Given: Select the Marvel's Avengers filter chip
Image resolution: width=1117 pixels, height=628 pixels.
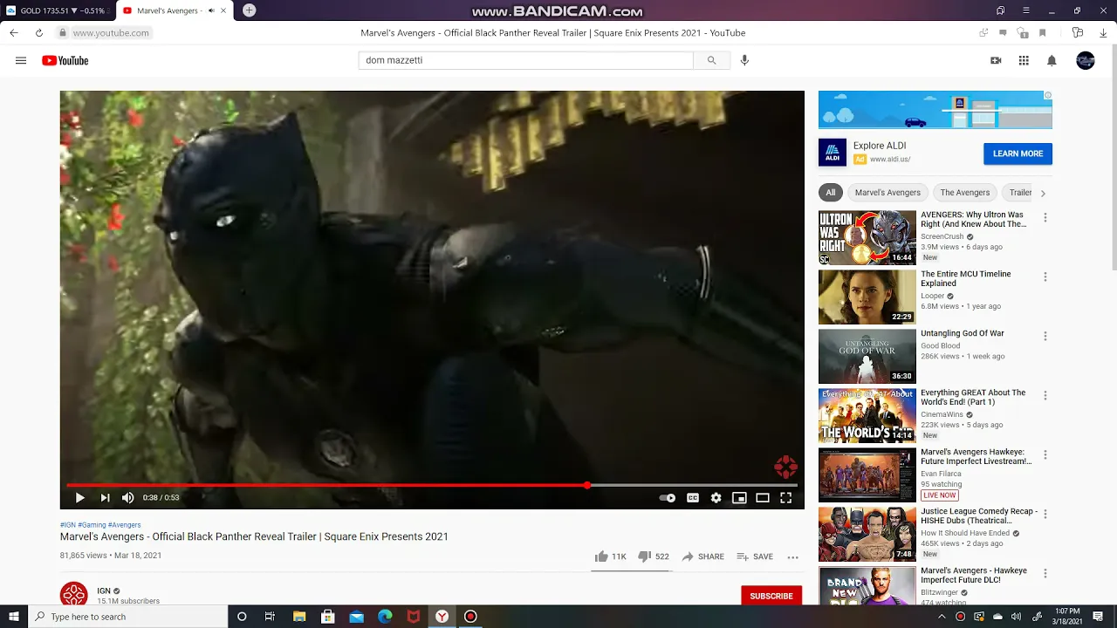Looking at the screenshot, I should click(887, 192).
